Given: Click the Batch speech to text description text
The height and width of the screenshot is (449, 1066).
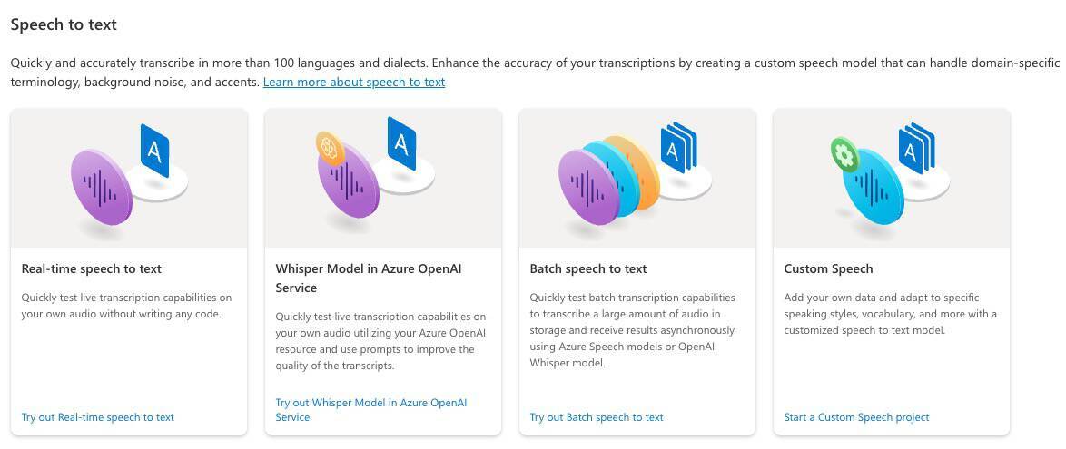Looking at the screenshot, I should pyautogui.click(x=633, y=330).
